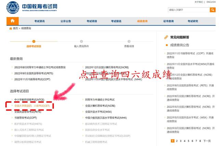Go to page 3 of notices
The width and height of the screenshot is (219, 146).
181,141
